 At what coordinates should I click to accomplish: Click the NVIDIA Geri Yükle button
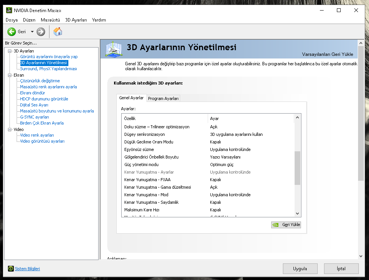[286, 225]
